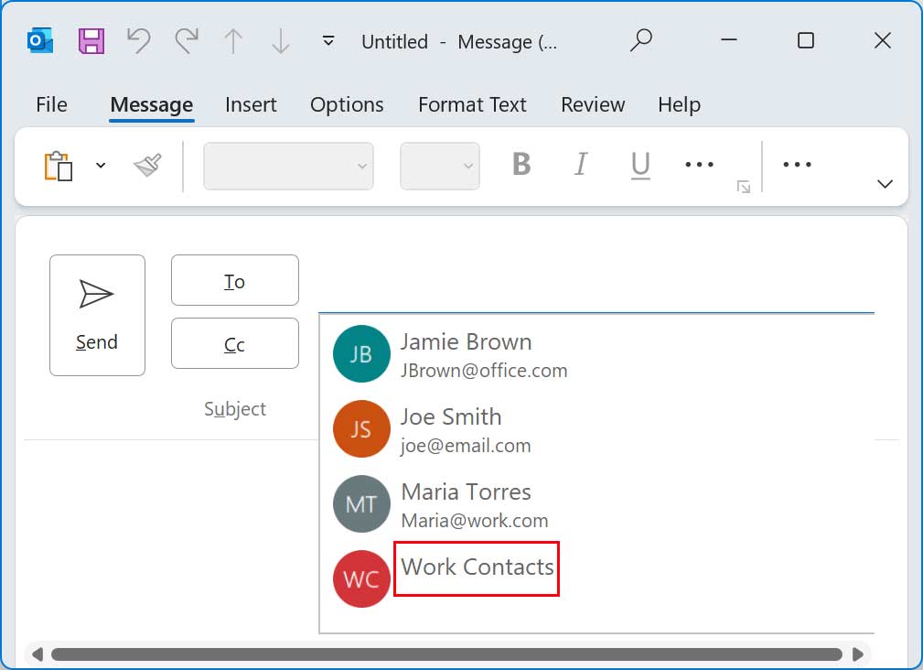Apply Italic formatting
The width and height of the screenshot is (923, 670).
click(580, 165)
